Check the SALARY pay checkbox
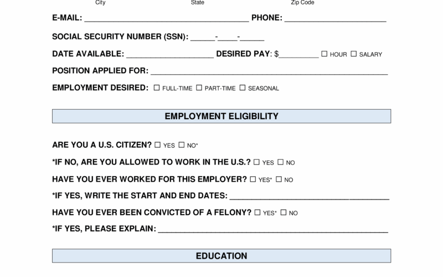 (354, 54)
